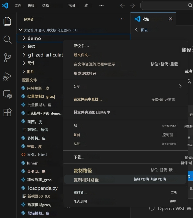Viewport: 193px width, 218px height.
Task: Go forward with the right arrow
Action: 132,6
